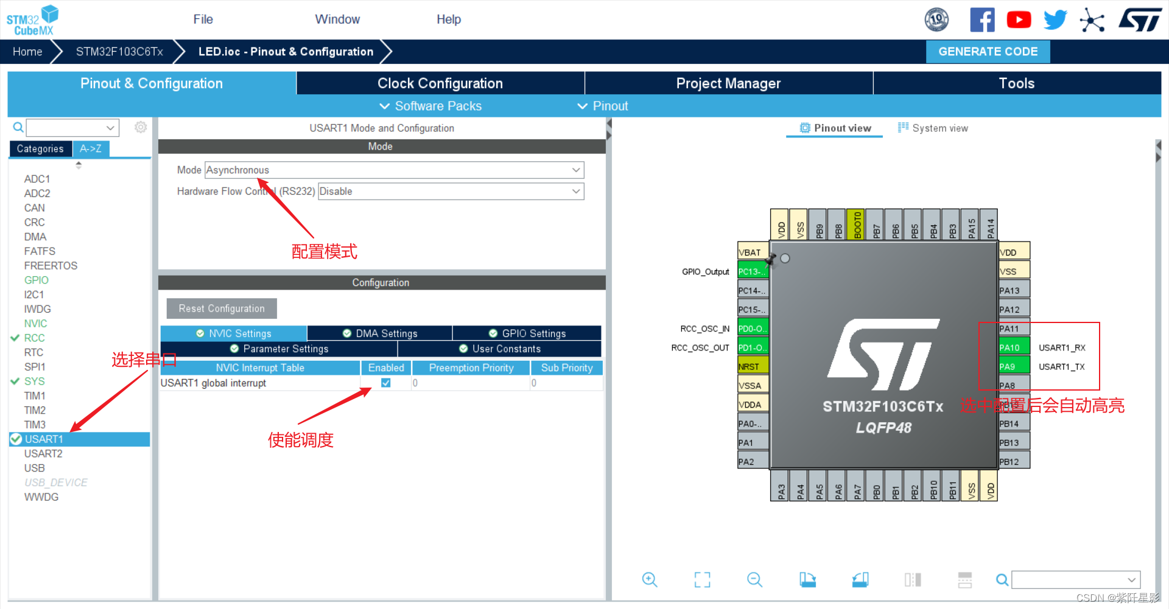Toggle USART1 global interrupt Enabled checkbox
The width and height of the screenshot is (1169, 609).
(386, 383)
